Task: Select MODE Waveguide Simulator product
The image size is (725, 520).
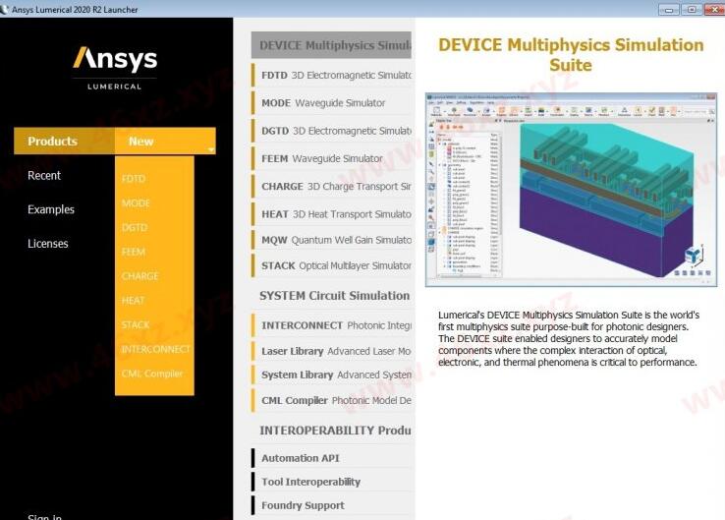Action: pos(331,102)
